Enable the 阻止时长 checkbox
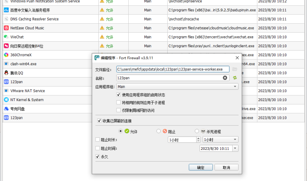 point(98,140)
